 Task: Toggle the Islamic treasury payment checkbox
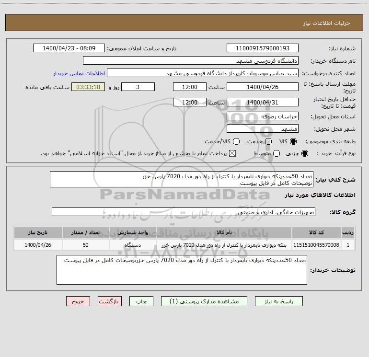(x=232, y=153)
